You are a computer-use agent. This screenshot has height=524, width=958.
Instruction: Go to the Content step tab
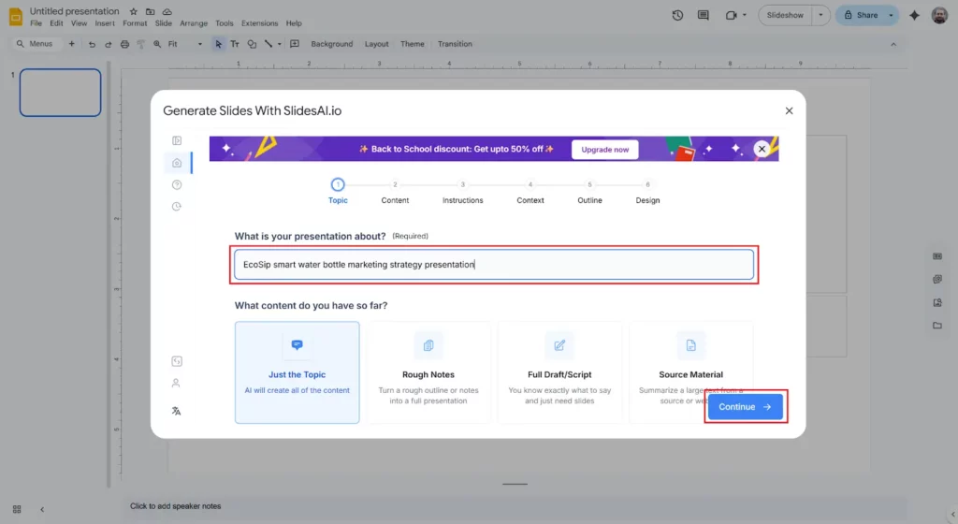tap(395, 191)
